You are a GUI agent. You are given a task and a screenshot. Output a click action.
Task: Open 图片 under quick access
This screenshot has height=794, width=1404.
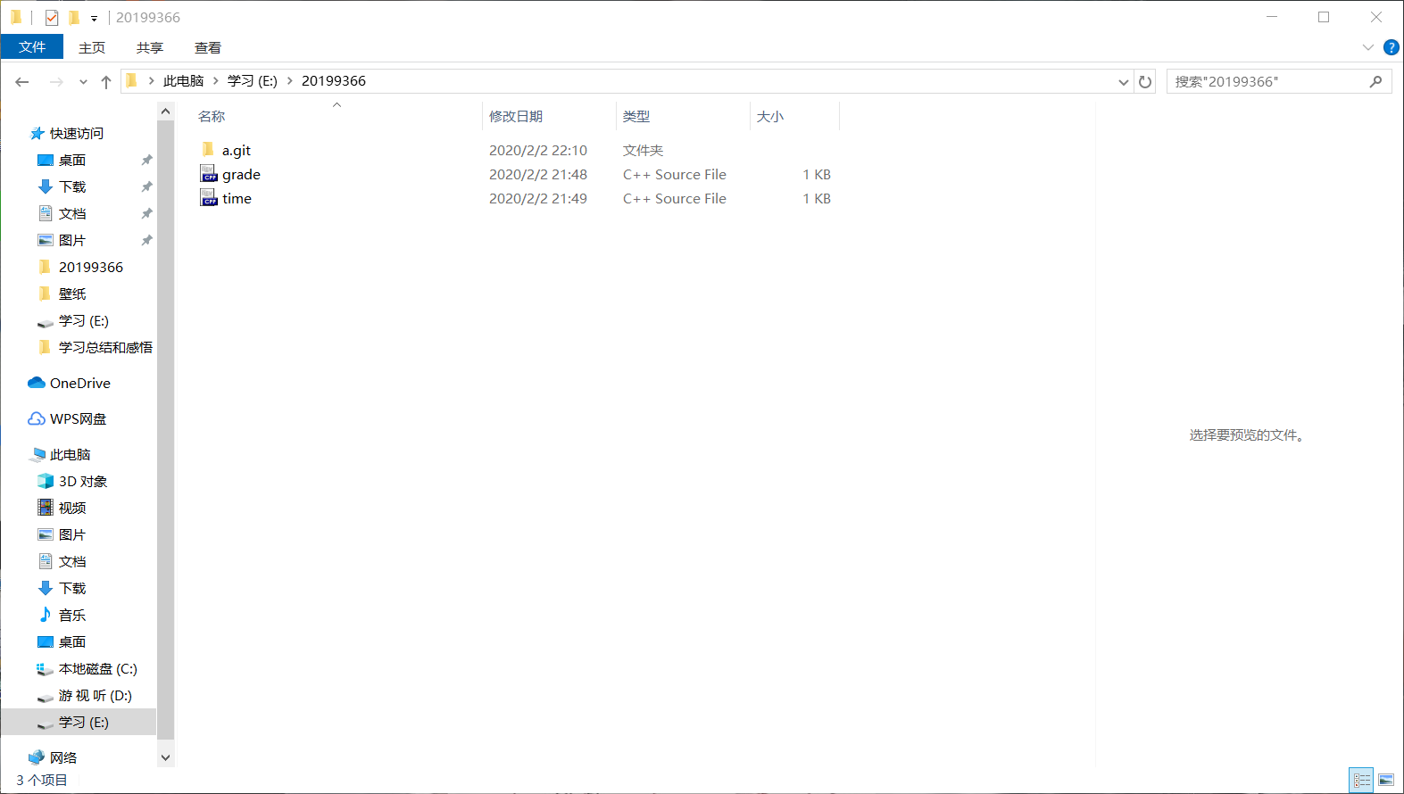[72, 241]
